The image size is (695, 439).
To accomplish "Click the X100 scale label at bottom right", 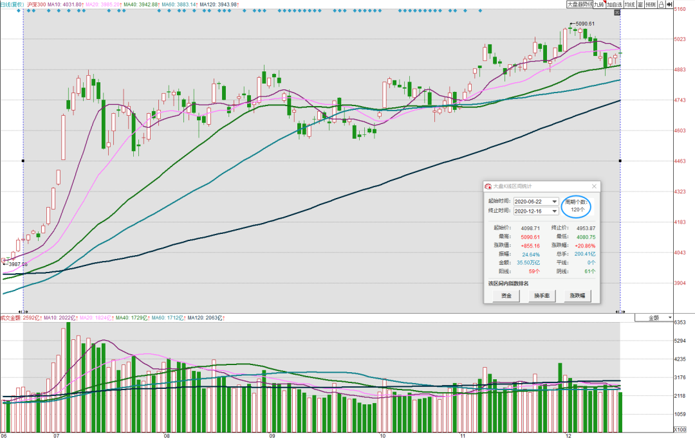I will tap(680, 430).
